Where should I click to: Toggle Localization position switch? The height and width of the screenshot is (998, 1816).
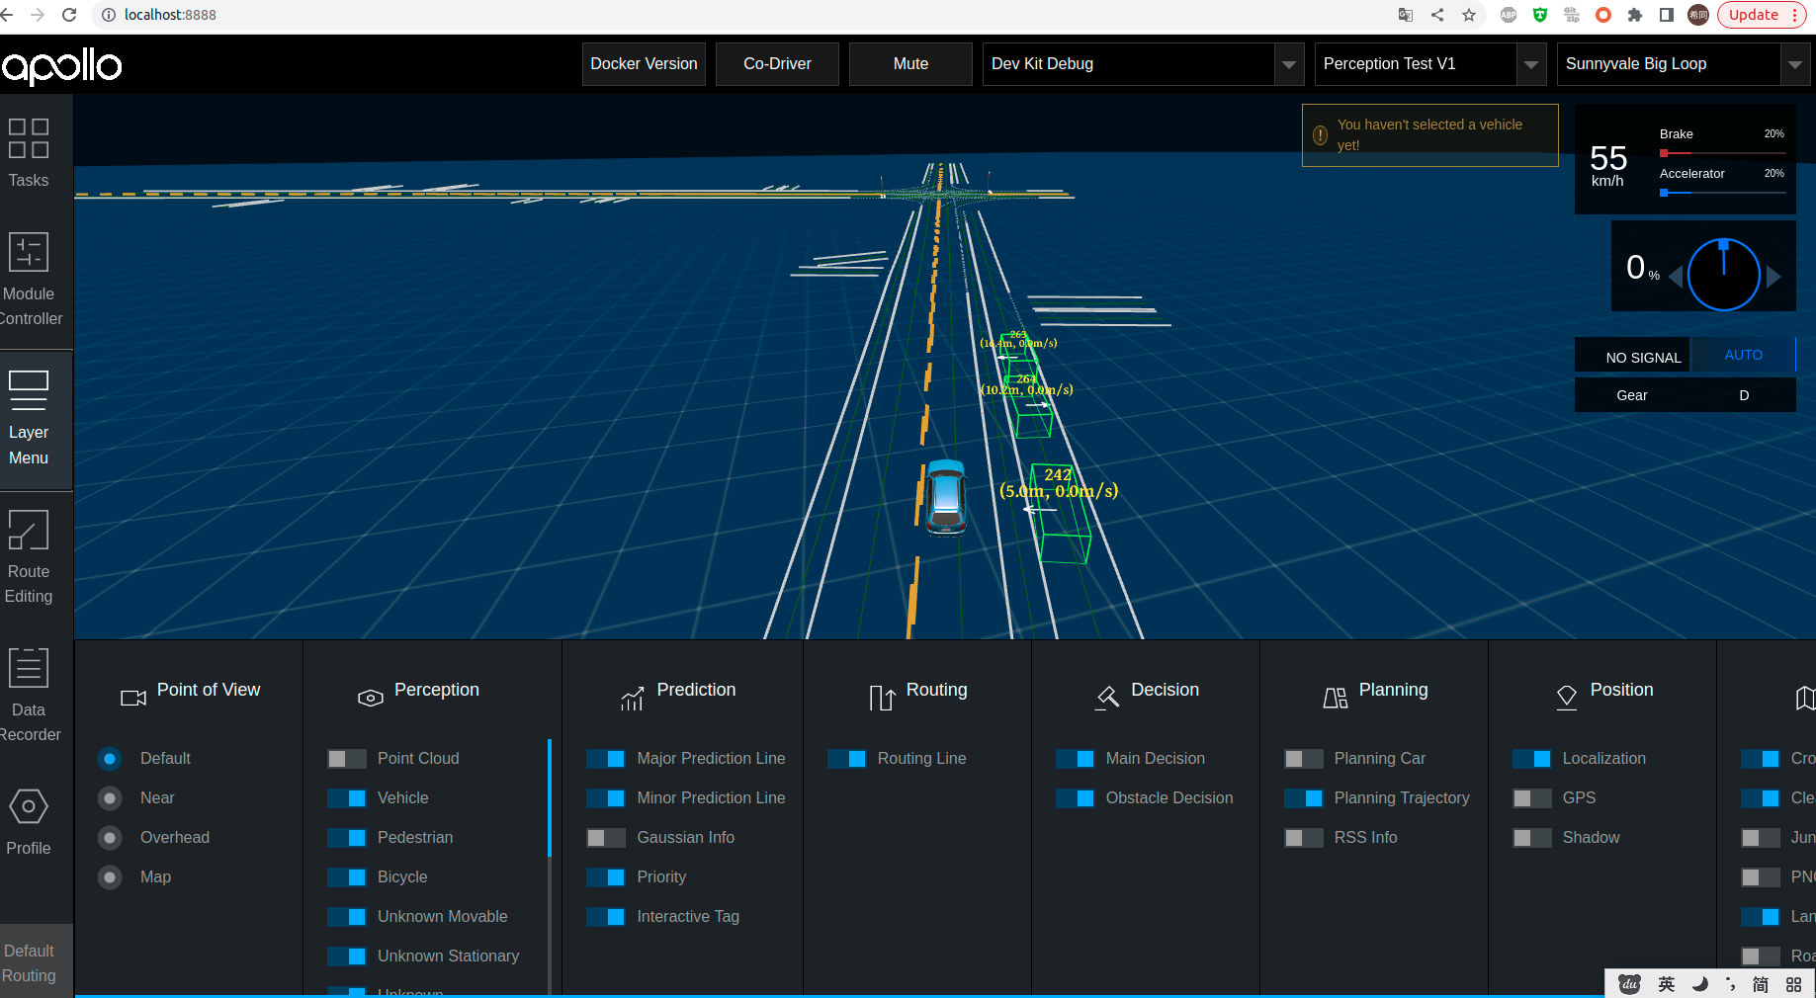1532,759
